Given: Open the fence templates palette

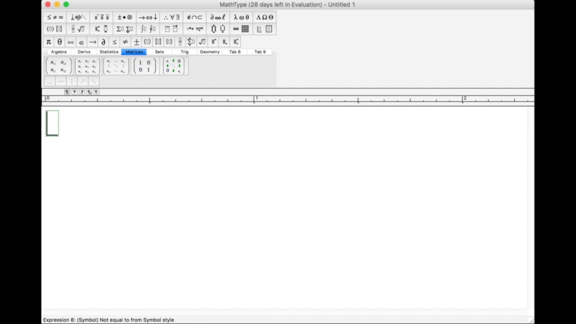Looking at the screenshot, I should [55, 29].
